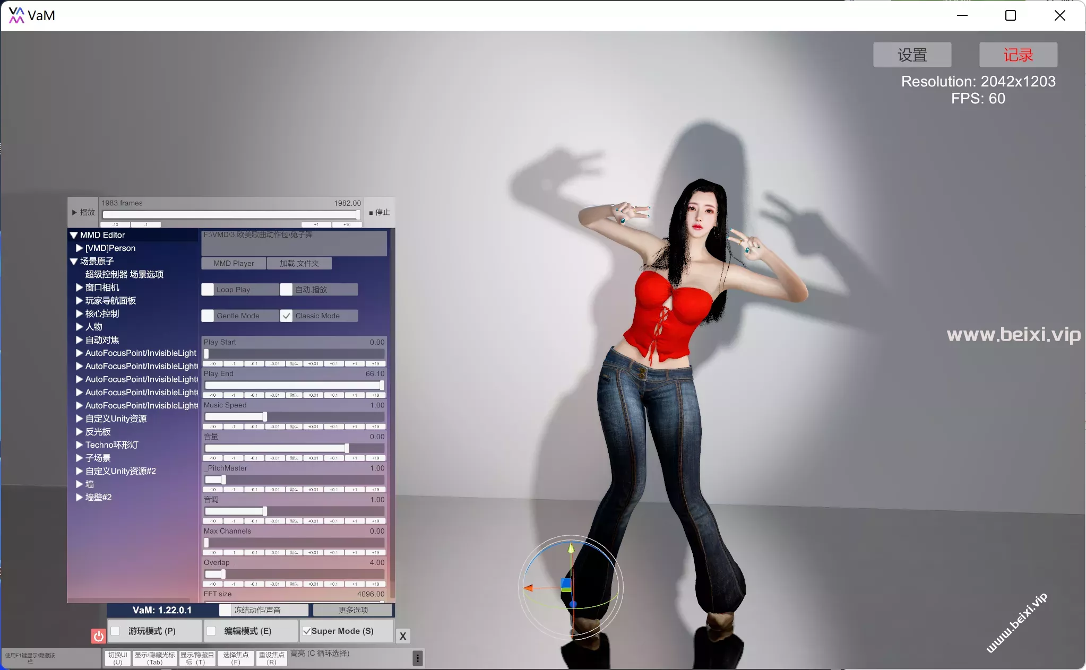Click 重设焦点 (R) toolbar button
This screenshot has width=1086, height=670.
[x=271, y=658]
